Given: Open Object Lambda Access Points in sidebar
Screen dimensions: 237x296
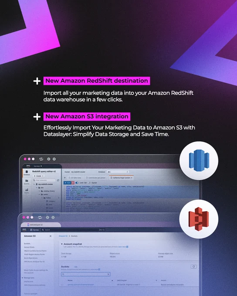Looking at the screenshot, I should coord(35,251).
